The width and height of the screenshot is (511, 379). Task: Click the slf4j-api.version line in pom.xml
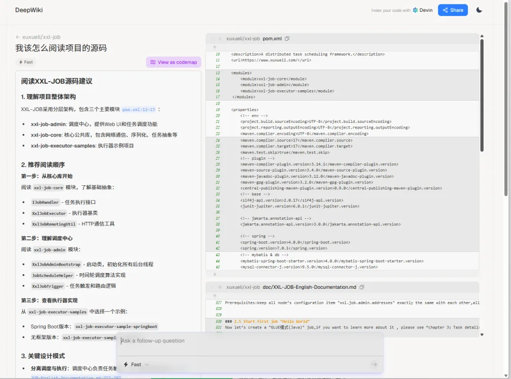tap(291, 200)
